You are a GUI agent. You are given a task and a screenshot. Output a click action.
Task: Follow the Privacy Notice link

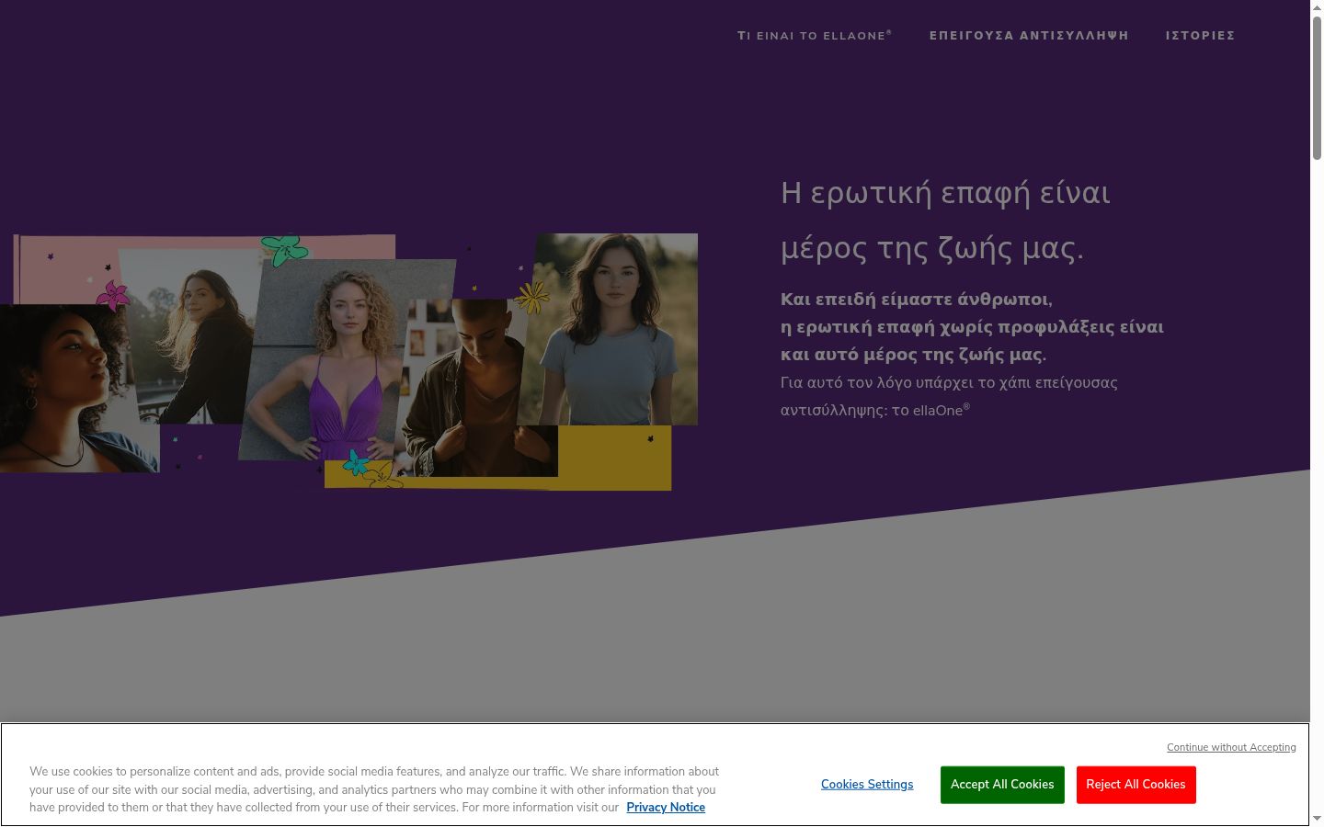[x=666, y=808]
